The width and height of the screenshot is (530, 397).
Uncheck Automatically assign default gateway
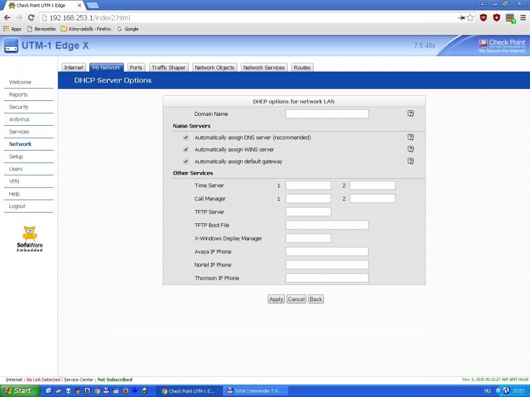pyautogui.click(x=185, y=162)
